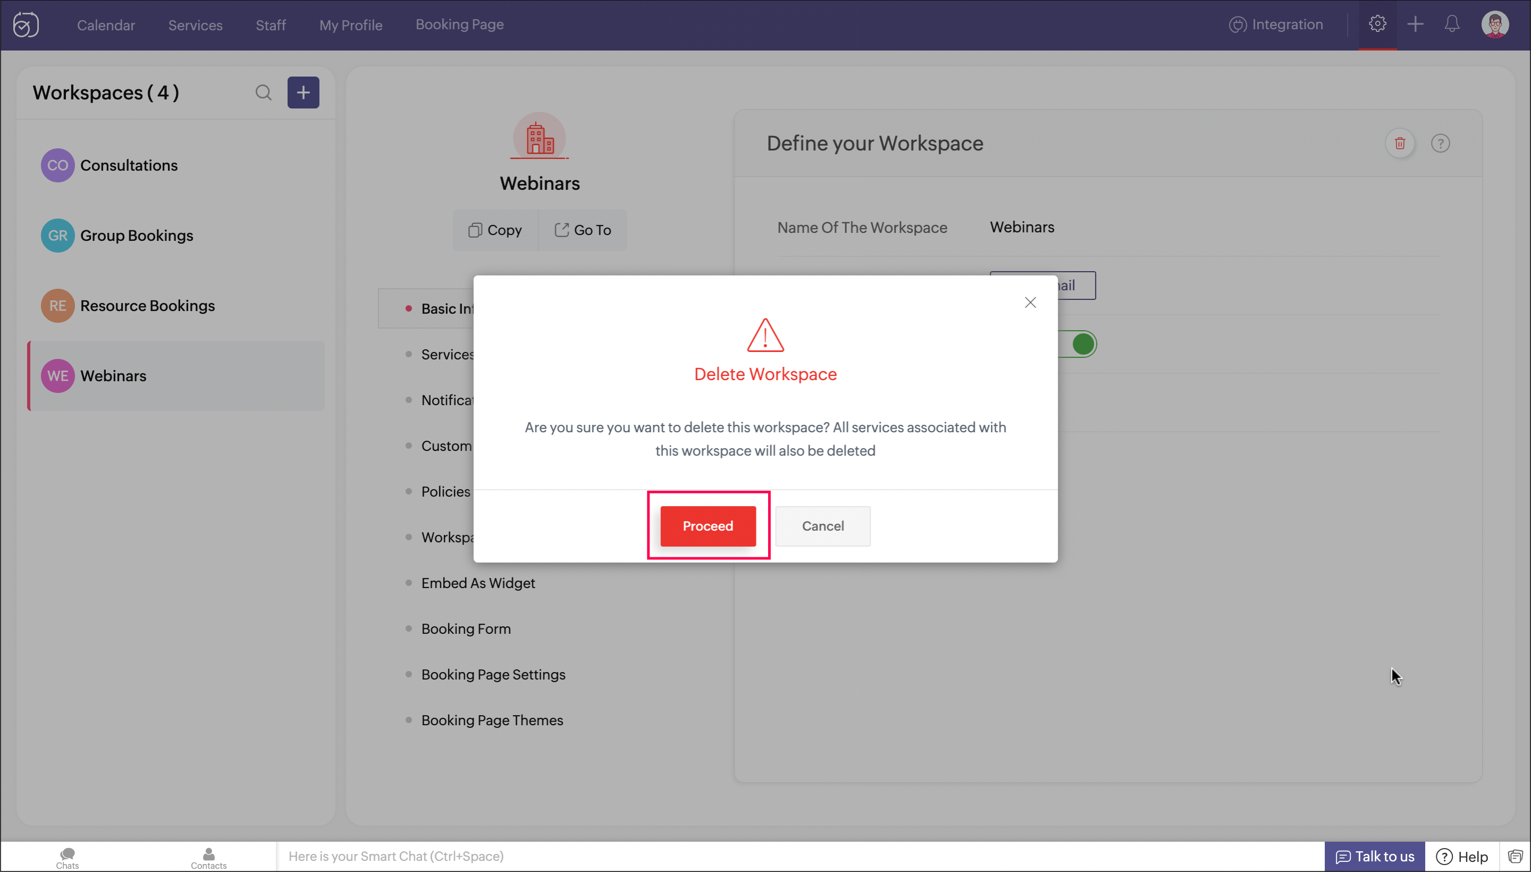1531x872 pixels.
Task: Open the Chats icon in bottom bar
Action: click(x=67, y=857)
